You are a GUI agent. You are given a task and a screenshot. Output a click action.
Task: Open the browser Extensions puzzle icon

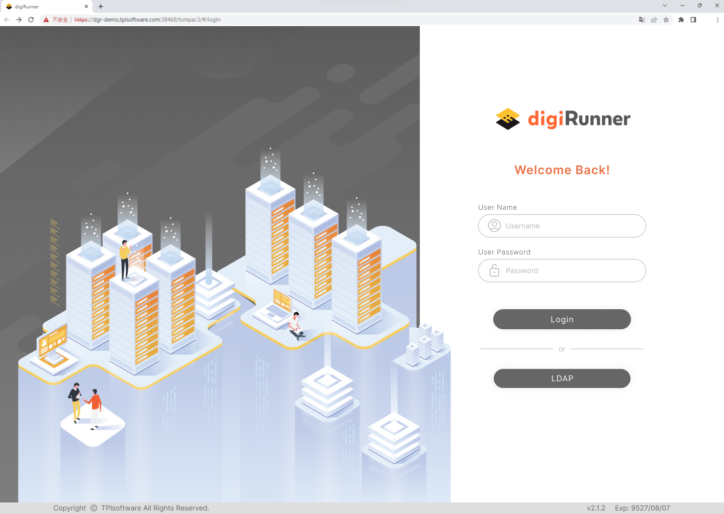point(681,20)
